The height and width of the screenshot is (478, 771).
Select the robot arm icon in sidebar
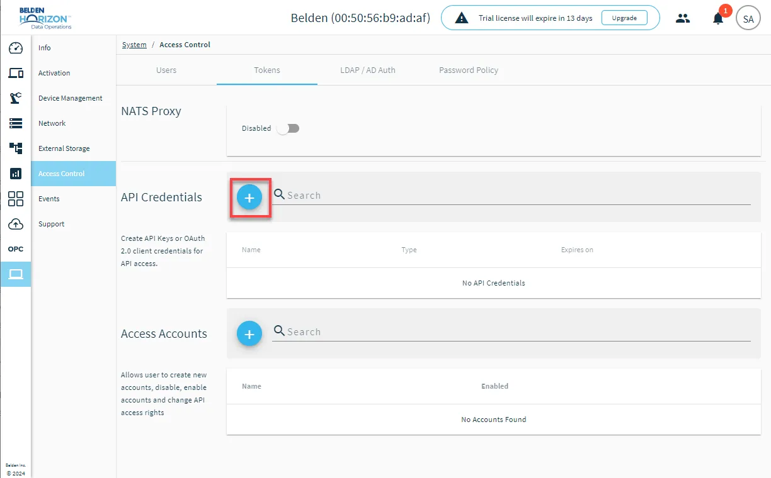tap(16, 98)
